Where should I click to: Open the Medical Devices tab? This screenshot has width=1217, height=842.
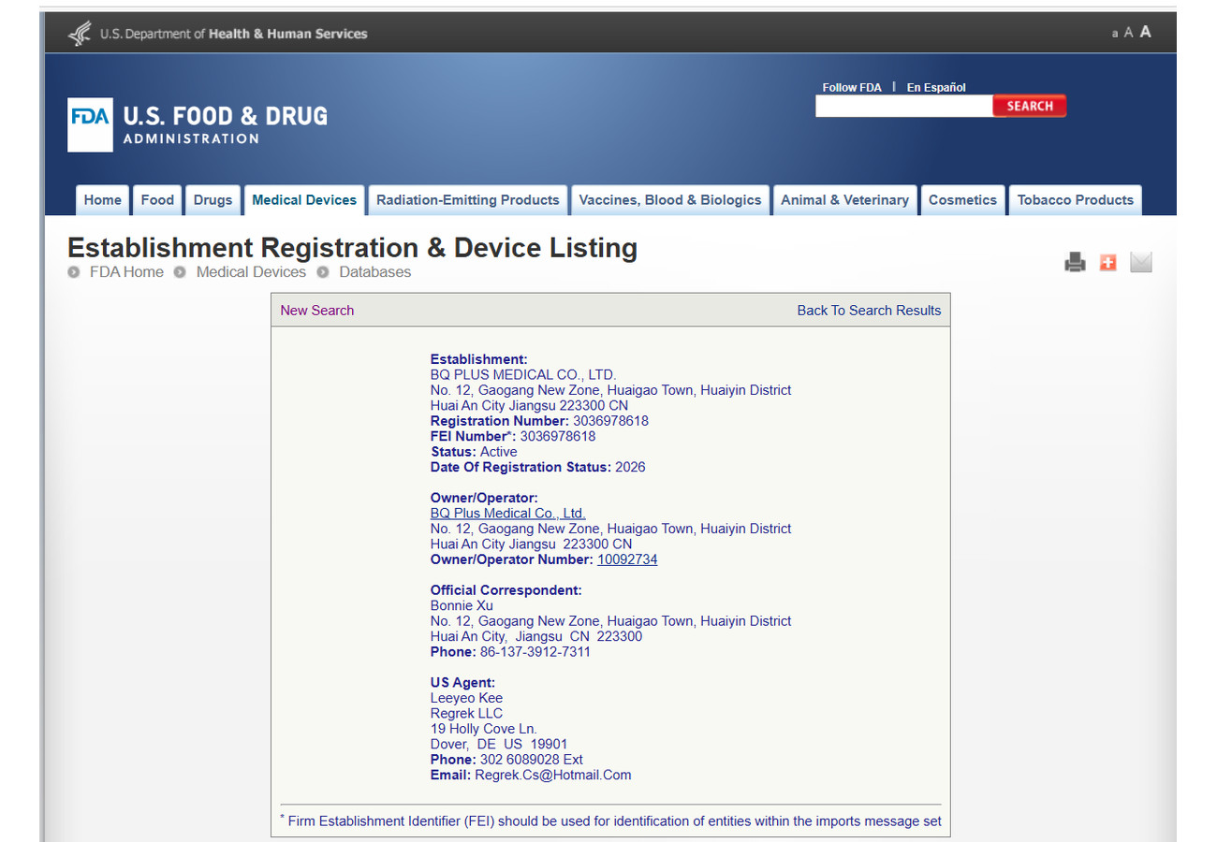click(304, 200)
